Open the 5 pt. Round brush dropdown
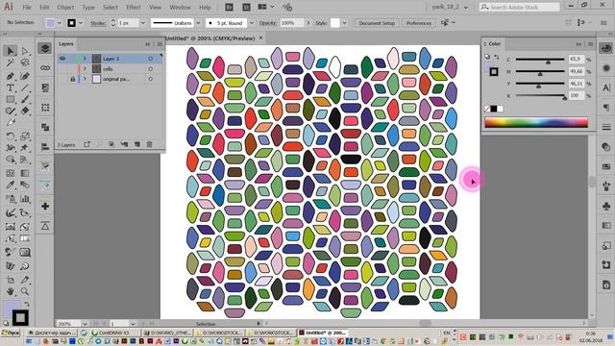615x346 pixels. click(252, 23)
